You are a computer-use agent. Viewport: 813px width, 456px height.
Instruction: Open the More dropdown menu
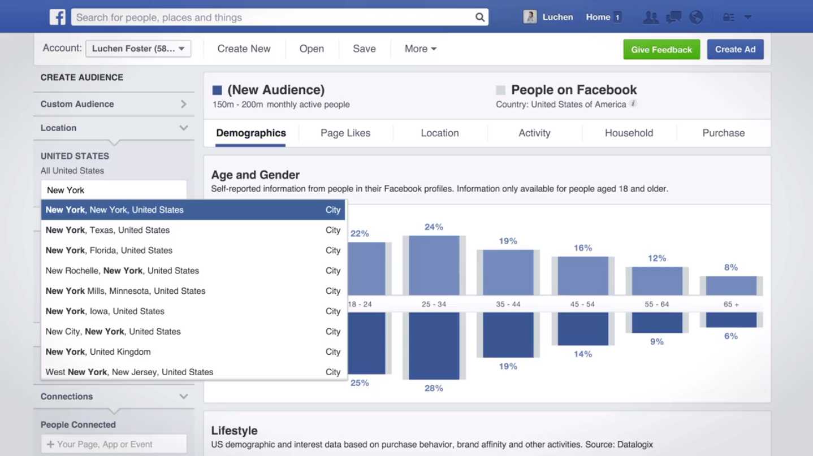pyautogui.click(x=420, y=49)
